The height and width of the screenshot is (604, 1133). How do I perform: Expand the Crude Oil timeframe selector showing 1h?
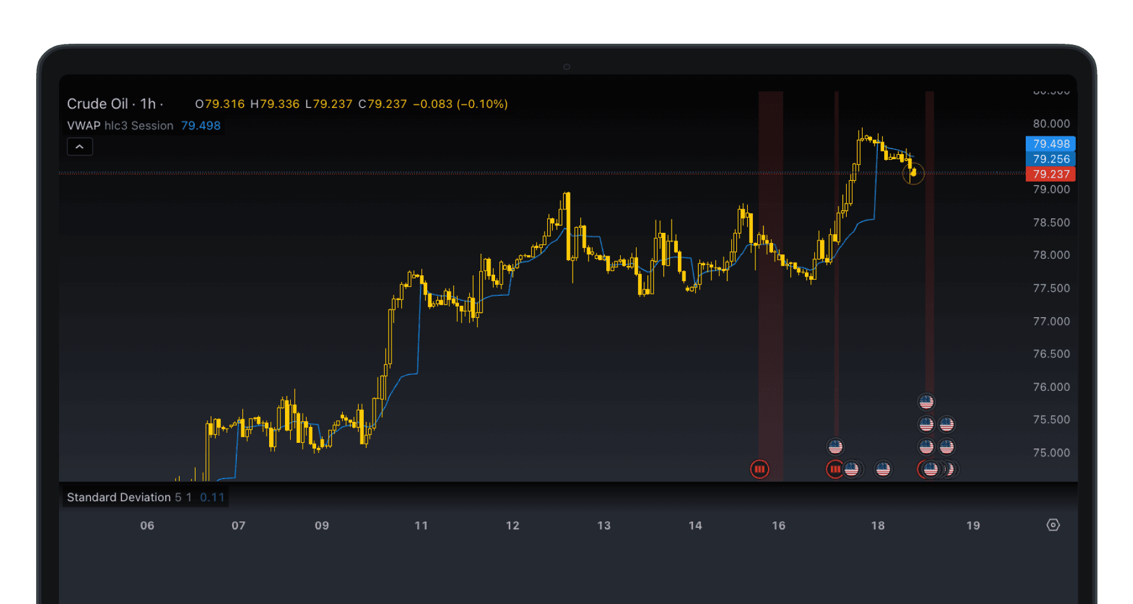pyautogui.click(x=148, y=104)
